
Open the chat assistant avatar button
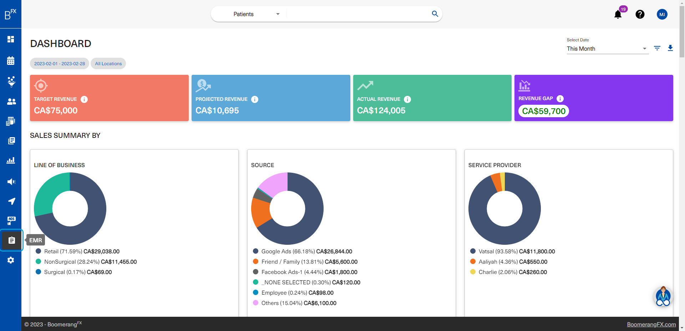tap(663, 297)
